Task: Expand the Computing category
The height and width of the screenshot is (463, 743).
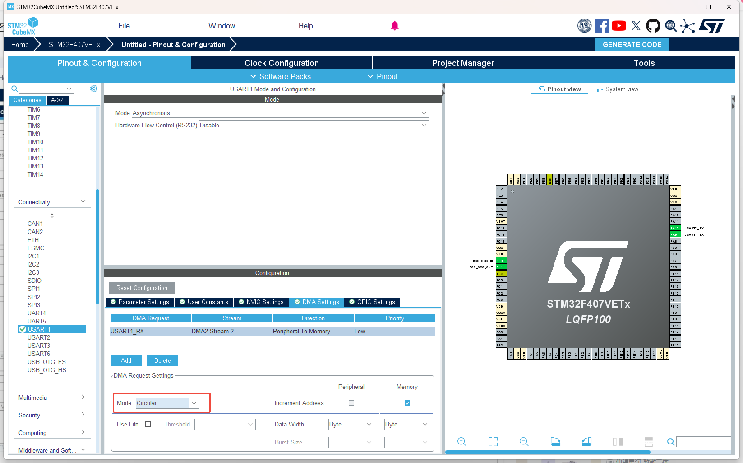Action: pos(83,432)
